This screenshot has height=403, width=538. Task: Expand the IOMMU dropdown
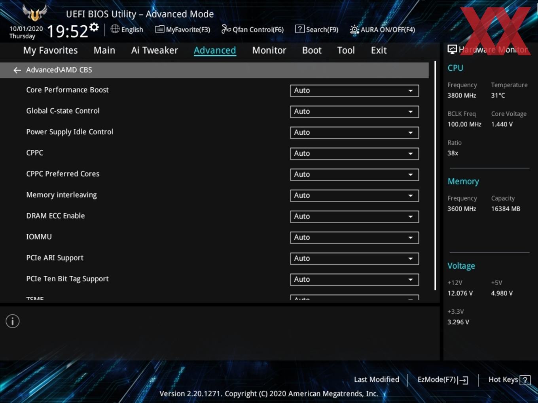point(354,237)
